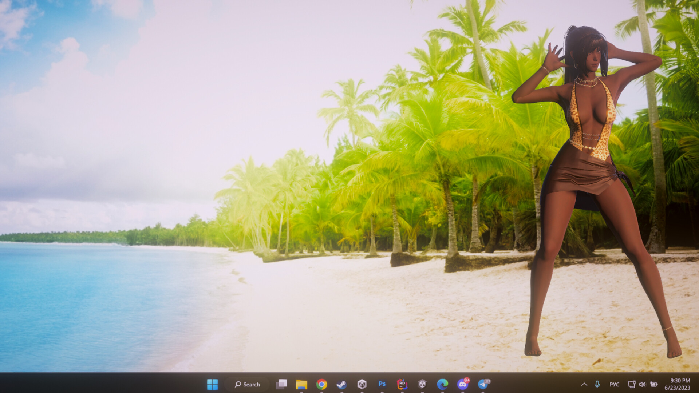Launch Adobe Photoshop
Viewport: 699px width, 393px height.
[x=382, y=384]
